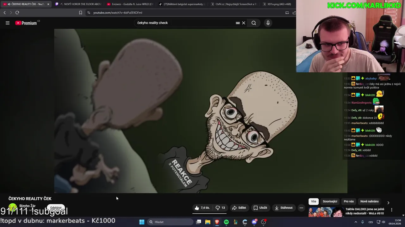Open the blue C app taskbar icon
Image resolution: width=405 pixels, height=227 pixels.
245,222
